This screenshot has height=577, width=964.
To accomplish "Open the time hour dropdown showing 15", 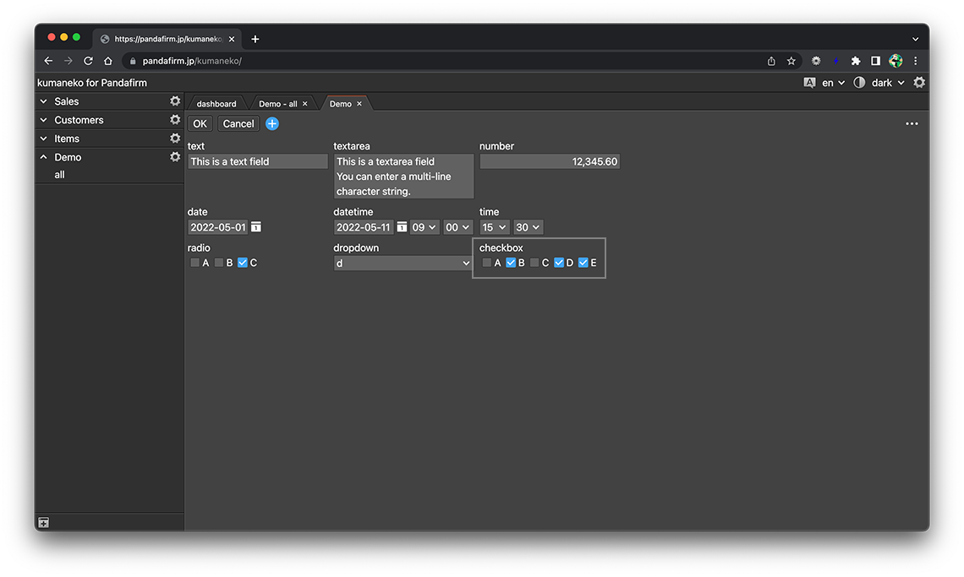I will point(494,227).
